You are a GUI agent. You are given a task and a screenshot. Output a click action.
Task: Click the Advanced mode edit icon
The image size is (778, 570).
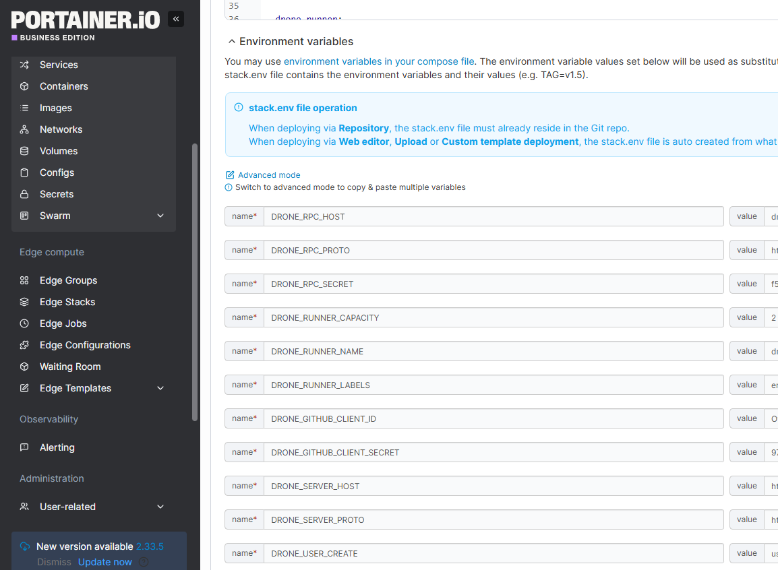tap(230, 175)
